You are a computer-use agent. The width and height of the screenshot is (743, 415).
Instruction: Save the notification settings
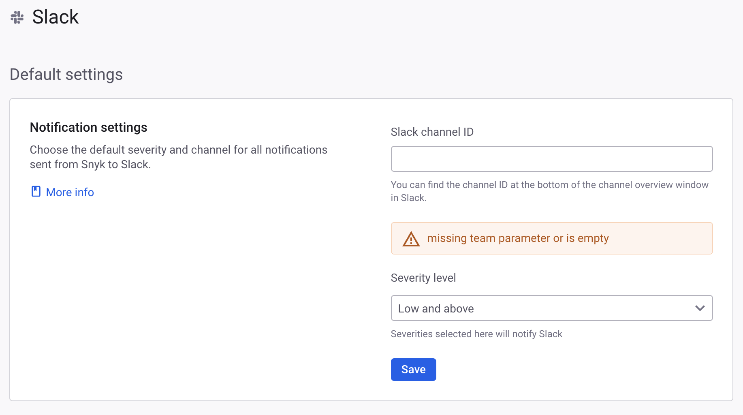coord(413,369)
